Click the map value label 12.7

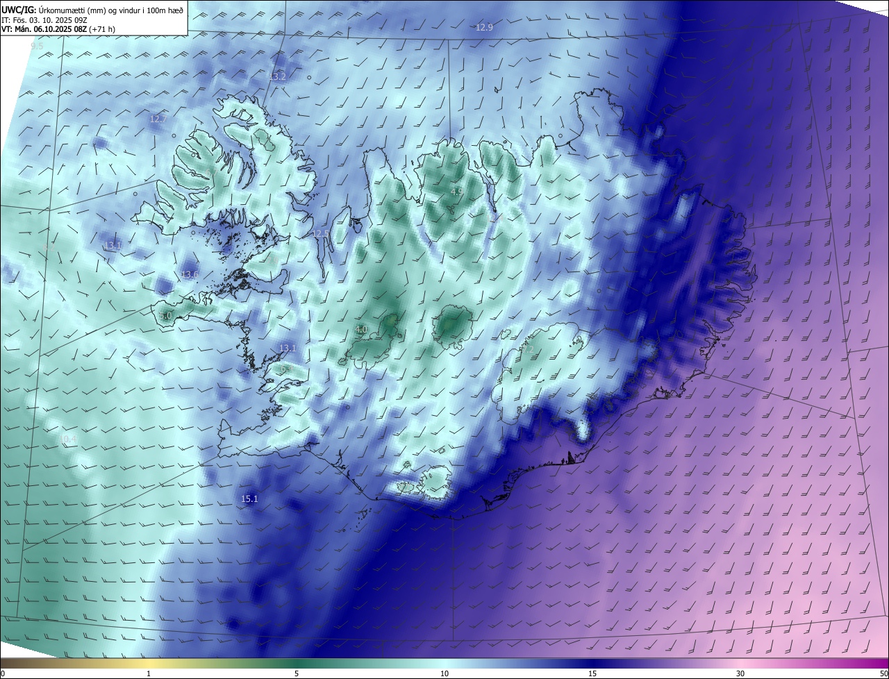pos(158,119)
